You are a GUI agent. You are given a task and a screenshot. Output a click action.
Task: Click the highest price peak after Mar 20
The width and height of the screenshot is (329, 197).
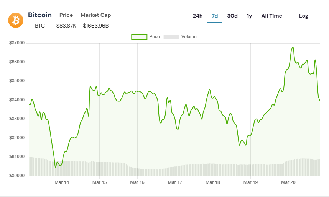click(x=293, y=47)
